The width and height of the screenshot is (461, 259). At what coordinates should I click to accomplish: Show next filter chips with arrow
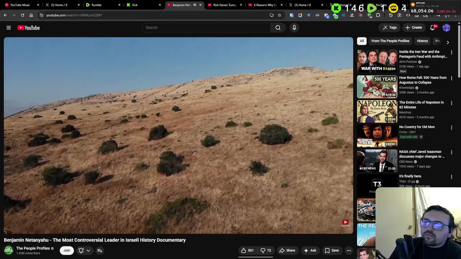click(448, 42)
